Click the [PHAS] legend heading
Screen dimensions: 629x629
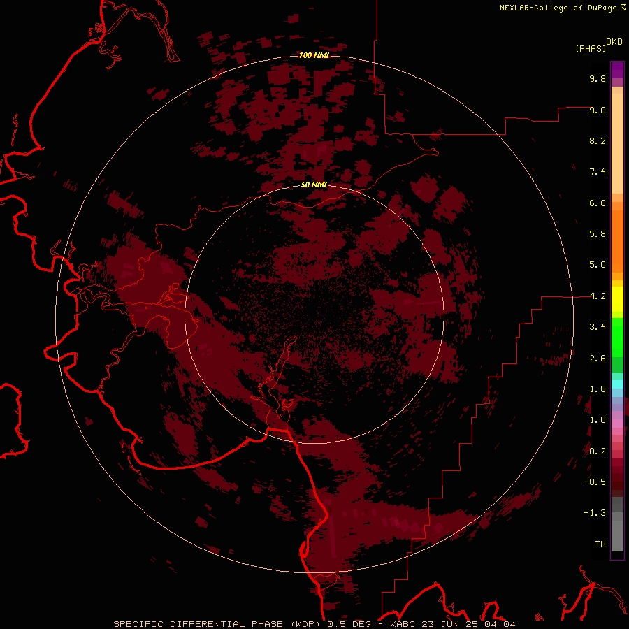pyautogui.click(x=591, y=48)
